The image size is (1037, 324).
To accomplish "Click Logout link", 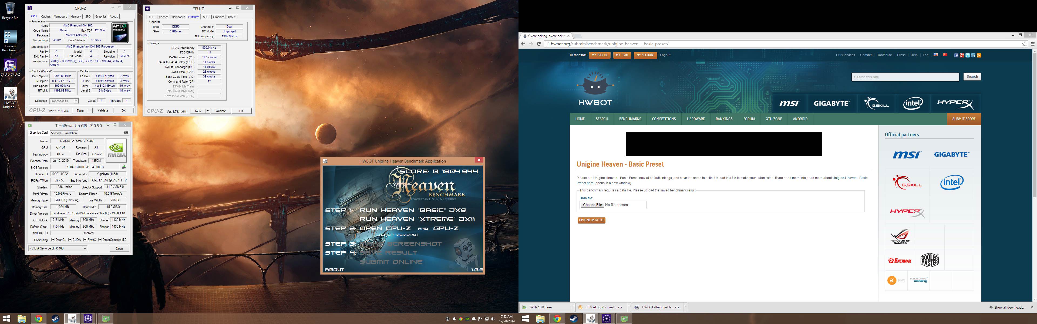I will [x=665, y=55].
